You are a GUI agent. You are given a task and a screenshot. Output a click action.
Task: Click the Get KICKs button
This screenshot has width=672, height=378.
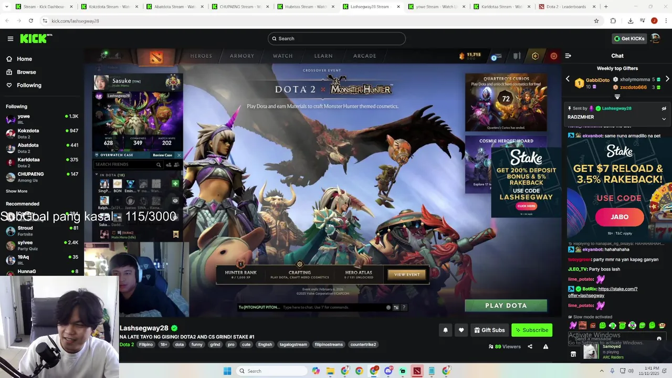pos(629,38)
